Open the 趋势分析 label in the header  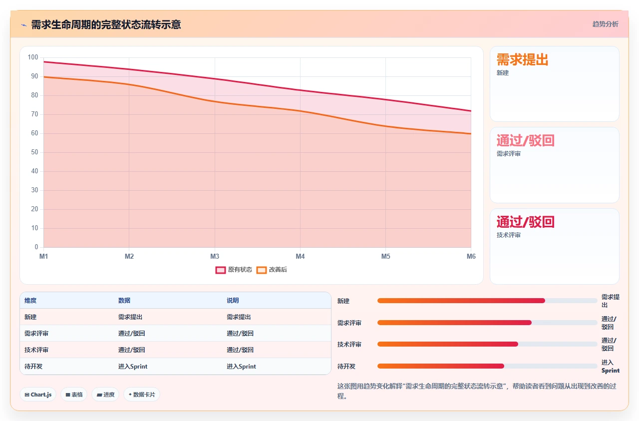(x=605, y=24)
